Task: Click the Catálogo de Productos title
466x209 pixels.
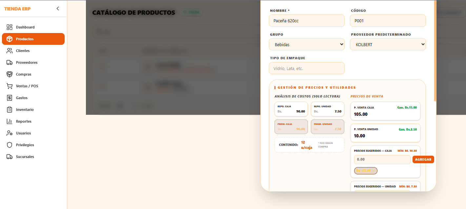Action: [134, 13]
